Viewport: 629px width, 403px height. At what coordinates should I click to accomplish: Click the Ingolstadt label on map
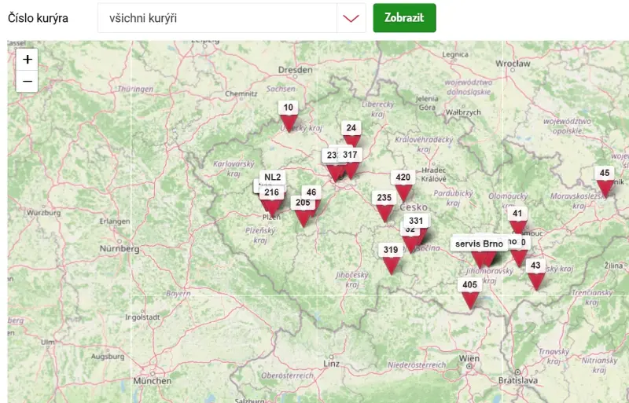[142, 317]
